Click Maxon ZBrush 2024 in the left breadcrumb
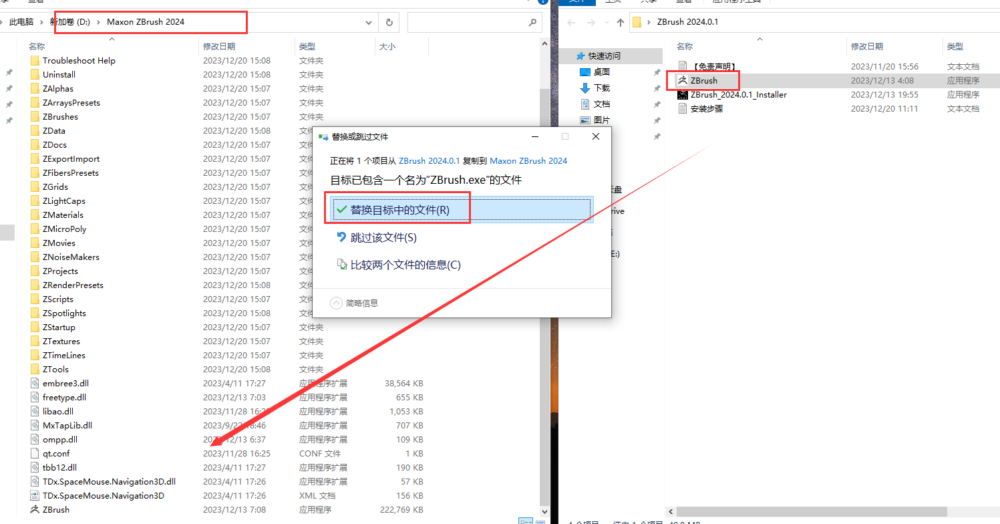This screenshot has width=1000, height=524. click(x=146, y=22)
